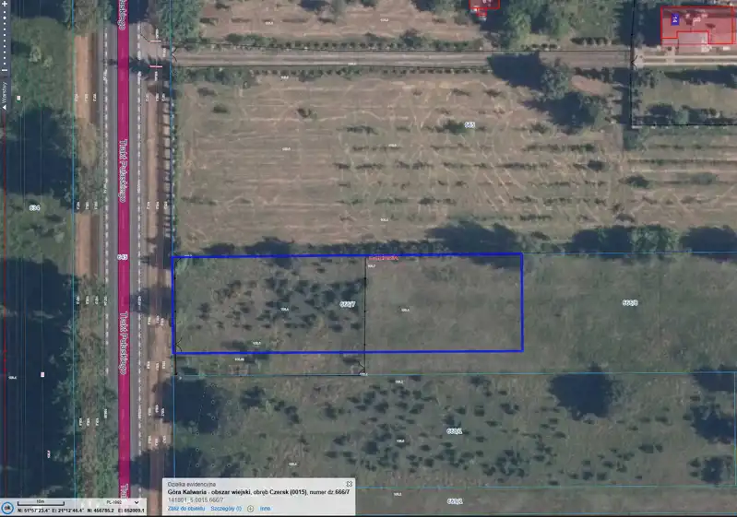Click the 'Zbliż do obiektu' link
Viewport: 737px width, 517px height.
click(185, 508)
